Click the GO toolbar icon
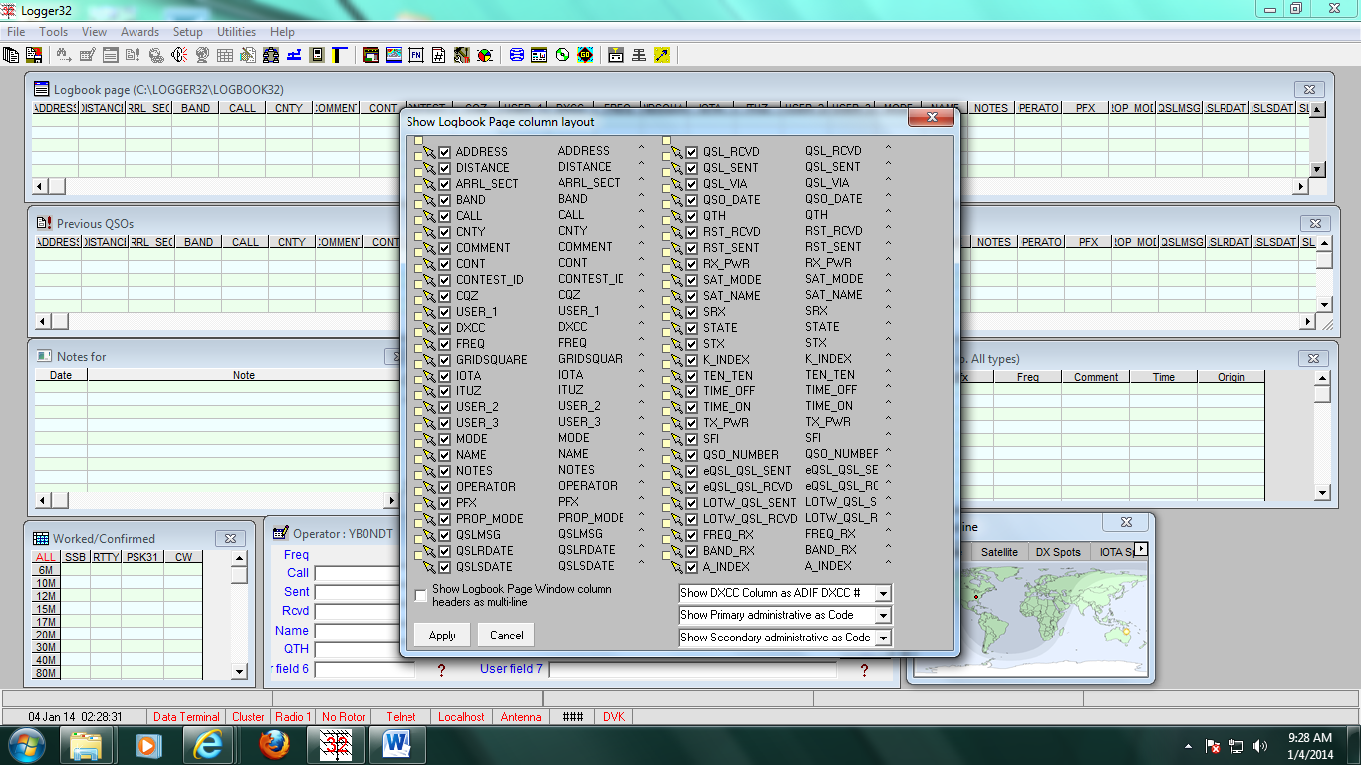1361x765 pixels. [585, 55]
